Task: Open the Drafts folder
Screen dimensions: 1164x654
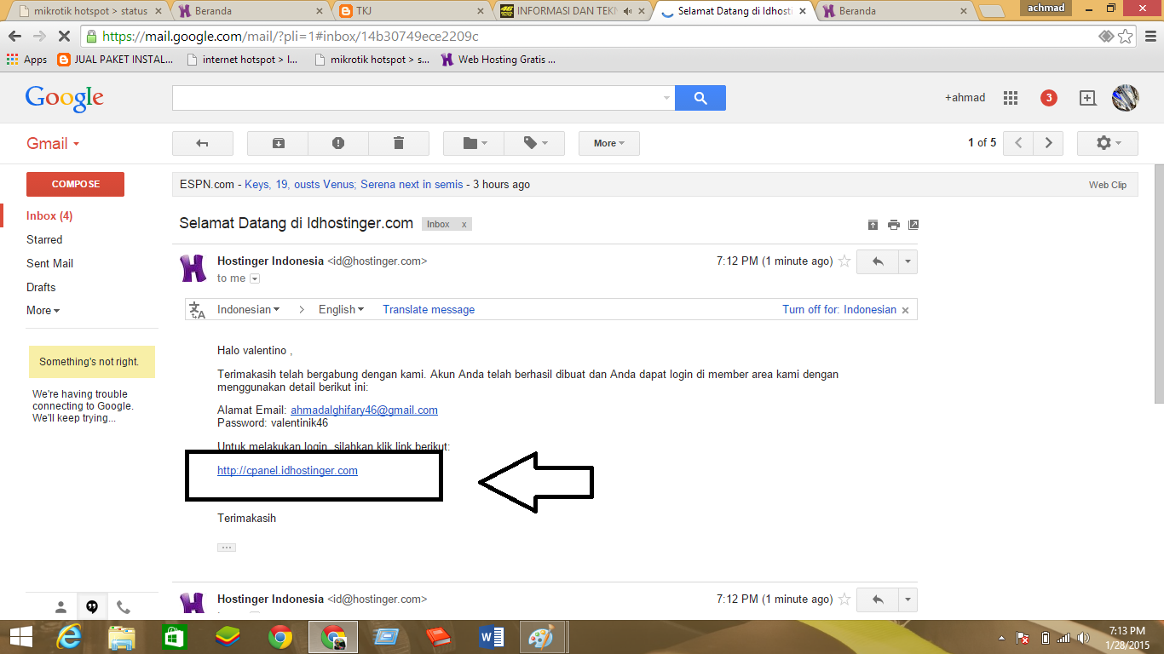Action: (41, 288)
